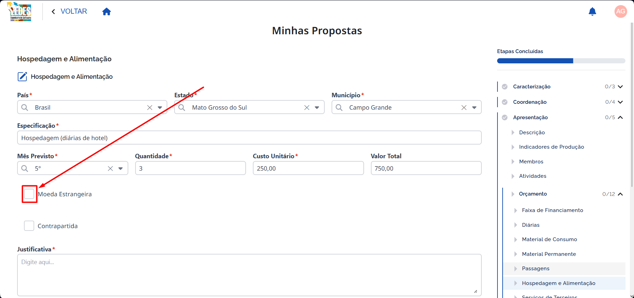Open the notifications bell

pyautogui.click(x=592, y=12)
